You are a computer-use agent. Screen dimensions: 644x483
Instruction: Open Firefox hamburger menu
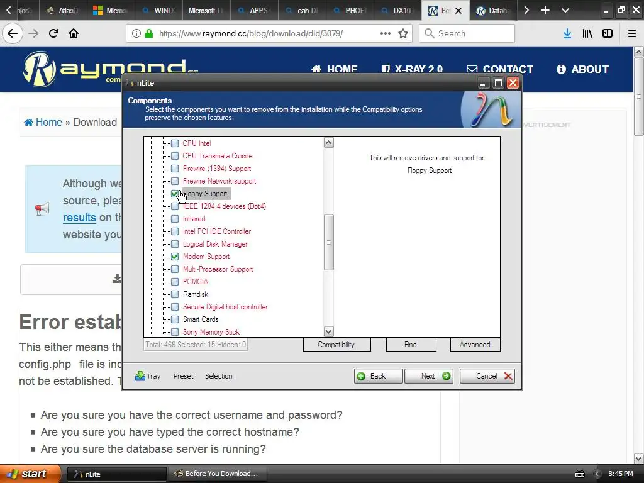coord(632,33)
